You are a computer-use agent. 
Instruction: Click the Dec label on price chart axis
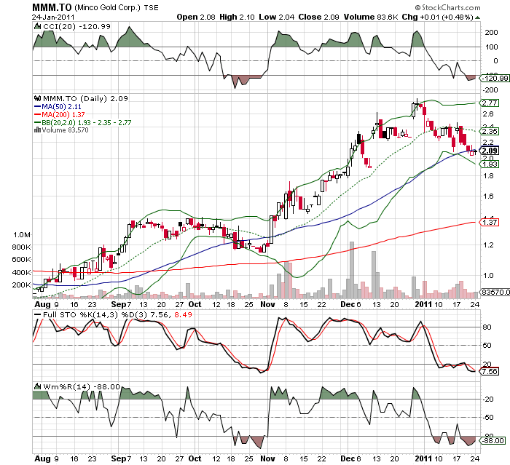click(347, 304)
